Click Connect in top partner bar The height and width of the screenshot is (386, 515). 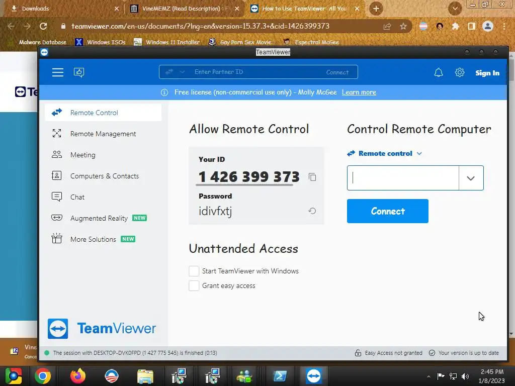point(337,72)
